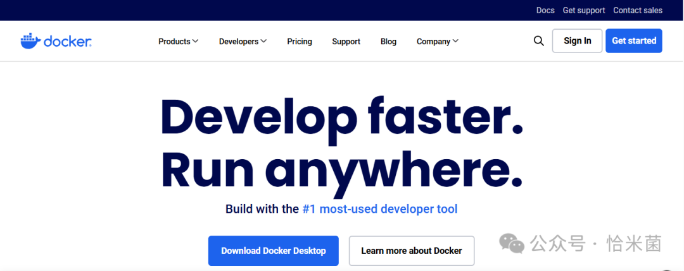Expand the Products dropdown menu
The width and height of the screenshot is (684, 271).
(179, 41)
